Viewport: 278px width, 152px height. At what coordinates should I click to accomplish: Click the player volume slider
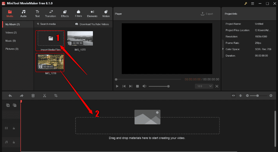point(159,86)
